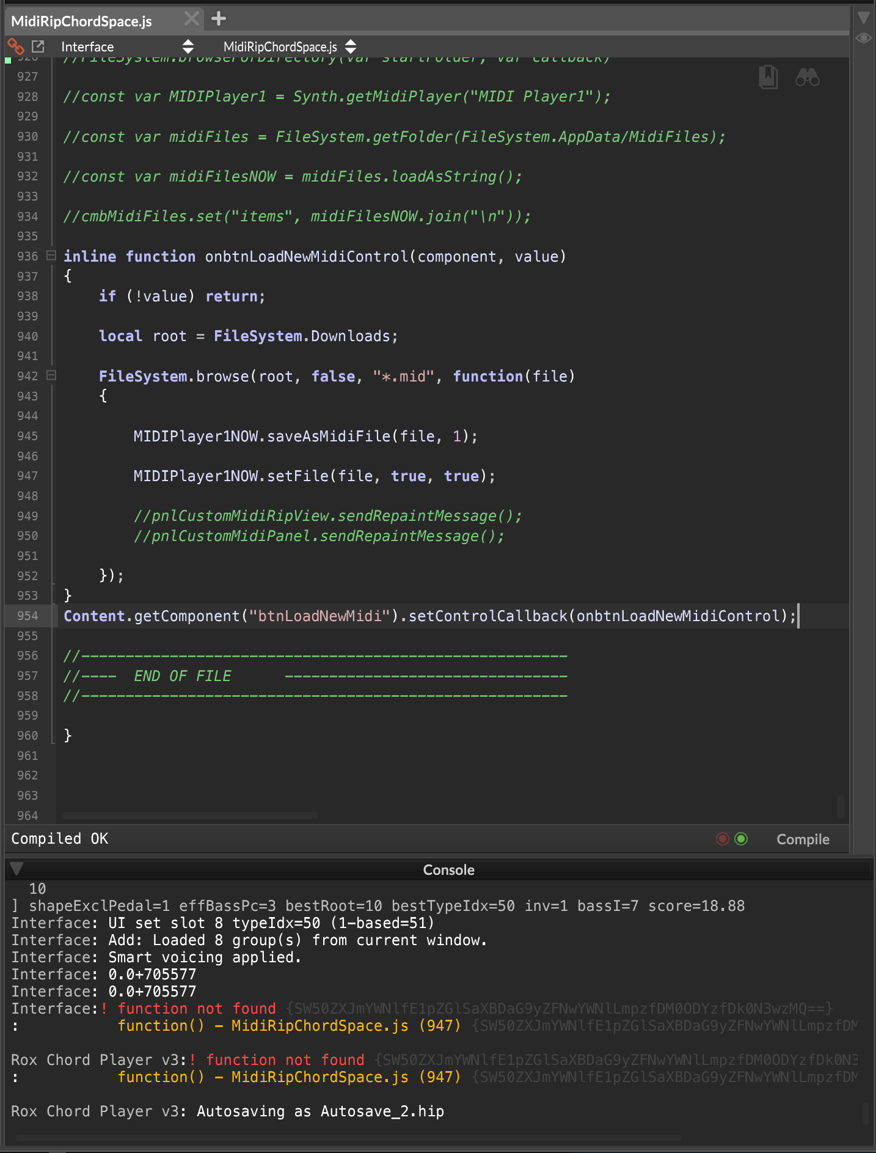This screenshot has width=876, height=1153.
Task: Click line number 954 in the gutter
Action: tap(27, 616)
